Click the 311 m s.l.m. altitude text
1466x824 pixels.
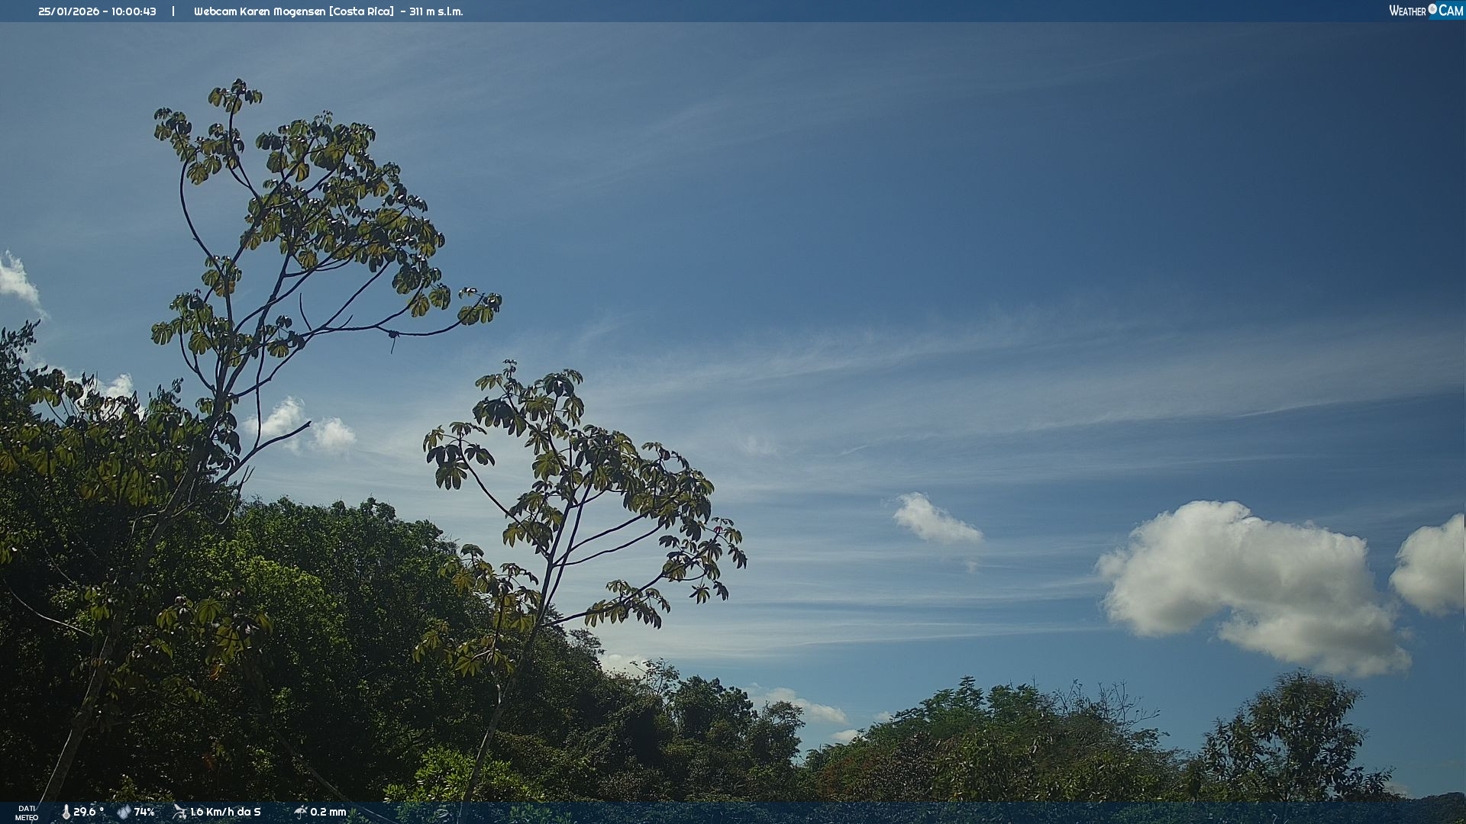(x=436, y=11)
